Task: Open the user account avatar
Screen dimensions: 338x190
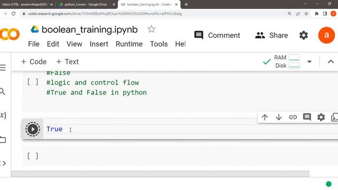Action: pos(326,35)
